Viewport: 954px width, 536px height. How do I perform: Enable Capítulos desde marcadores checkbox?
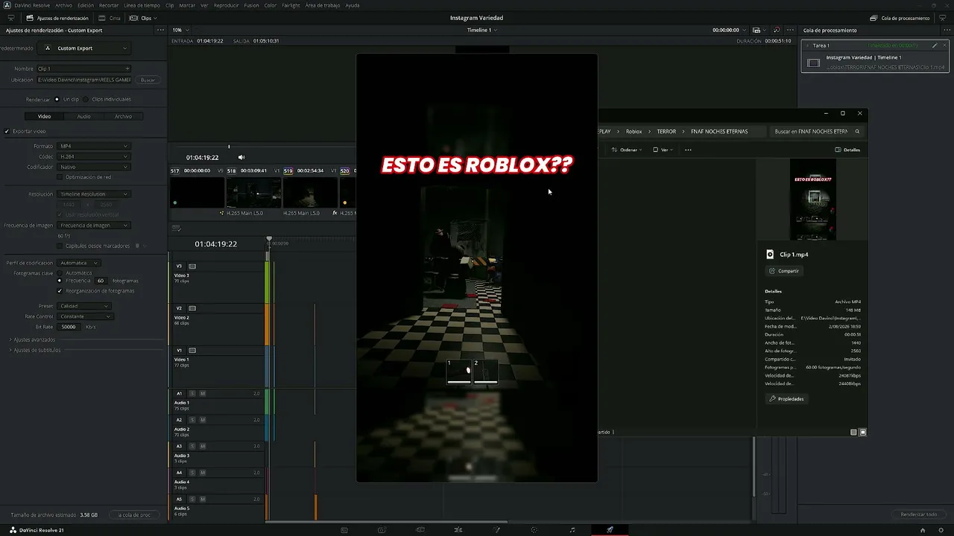(60, 246)
